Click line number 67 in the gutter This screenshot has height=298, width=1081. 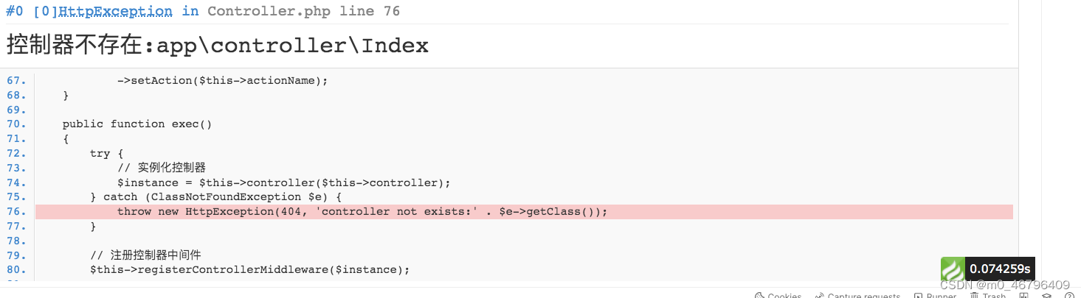(x=17, y=80)
